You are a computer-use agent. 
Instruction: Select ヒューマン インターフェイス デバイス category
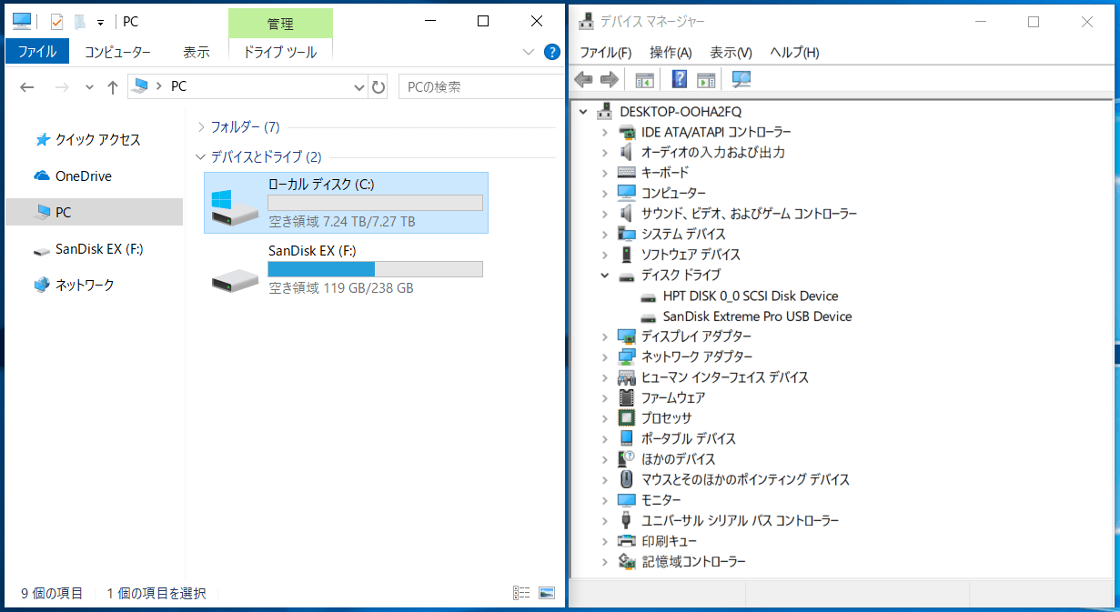(x=724, y=377)
